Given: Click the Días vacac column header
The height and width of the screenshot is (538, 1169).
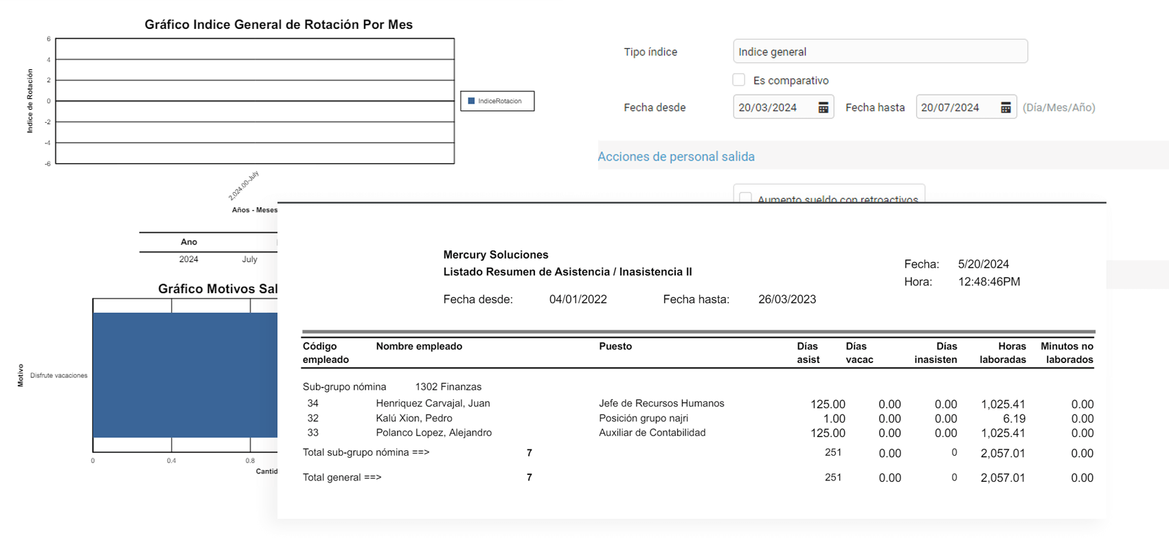Looking at the screenshot, I should click(859, 353).
